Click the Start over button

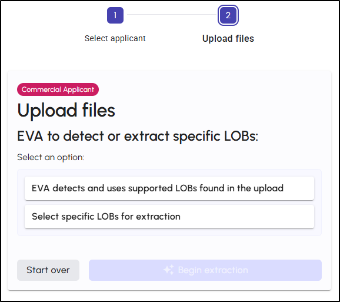pos(48,270)
